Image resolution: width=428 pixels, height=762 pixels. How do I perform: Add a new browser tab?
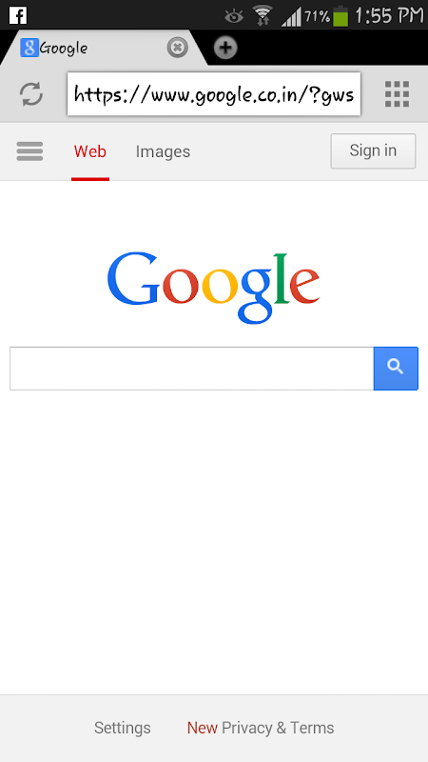click(225, 48)
